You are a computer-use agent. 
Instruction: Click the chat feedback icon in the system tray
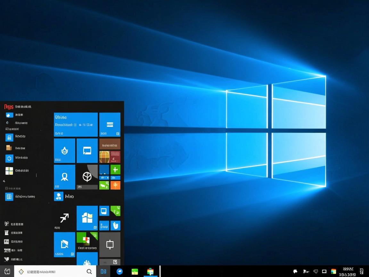point(295,271)
